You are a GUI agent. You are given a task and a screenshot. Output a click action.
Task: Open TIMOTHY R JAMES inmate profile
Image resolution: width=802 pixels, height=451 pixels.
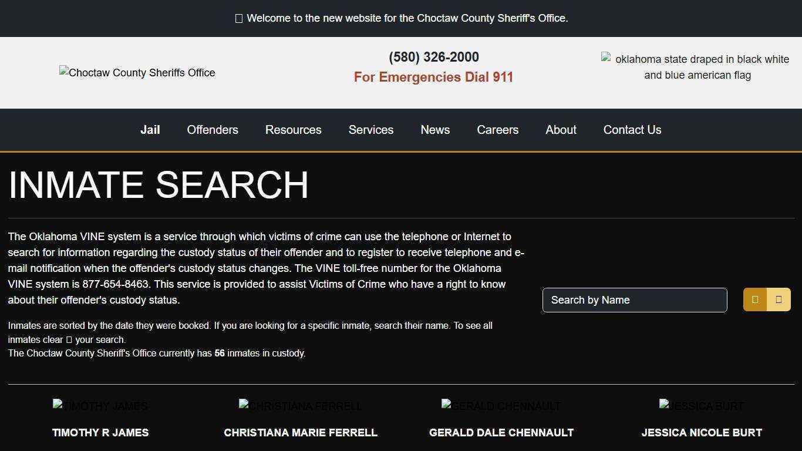100,432
